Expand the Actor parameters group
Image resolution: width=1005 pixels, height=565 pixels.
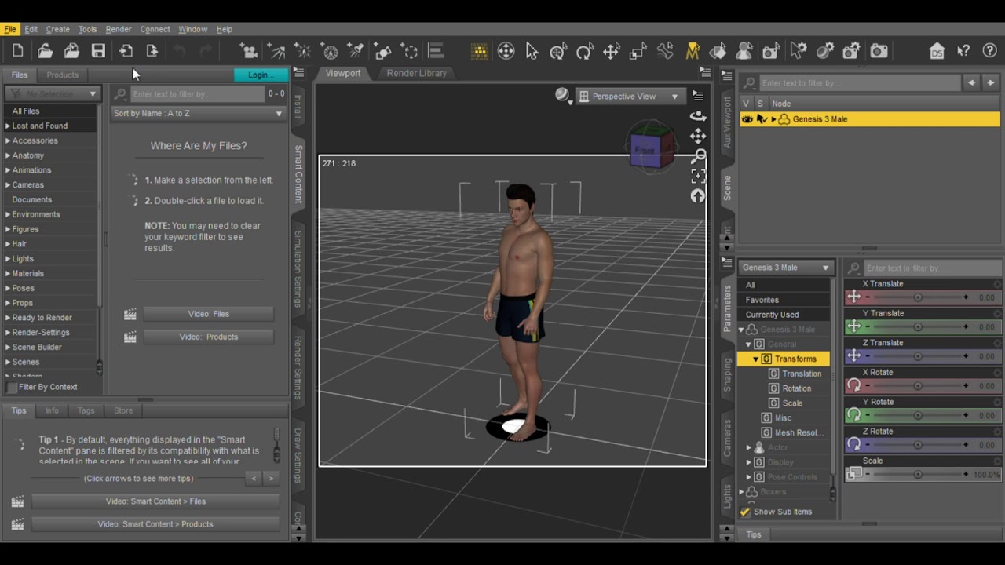[749, 447]
